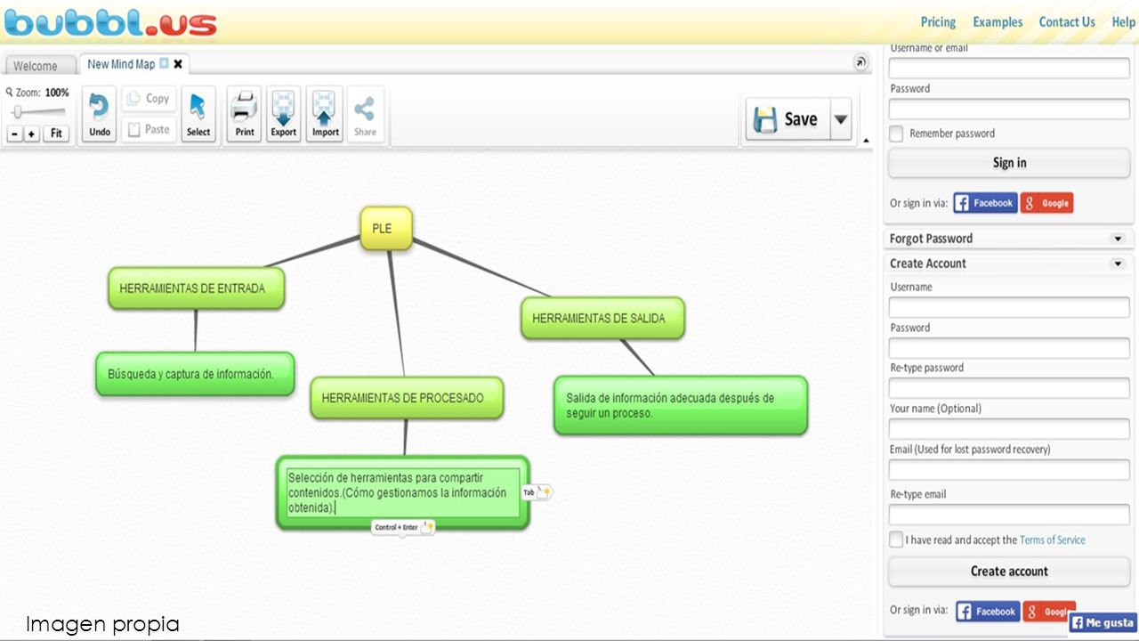Screen dimensions: 1139x641
Task: Check the Terms of Service acceptance box
Action: [896, 540]
